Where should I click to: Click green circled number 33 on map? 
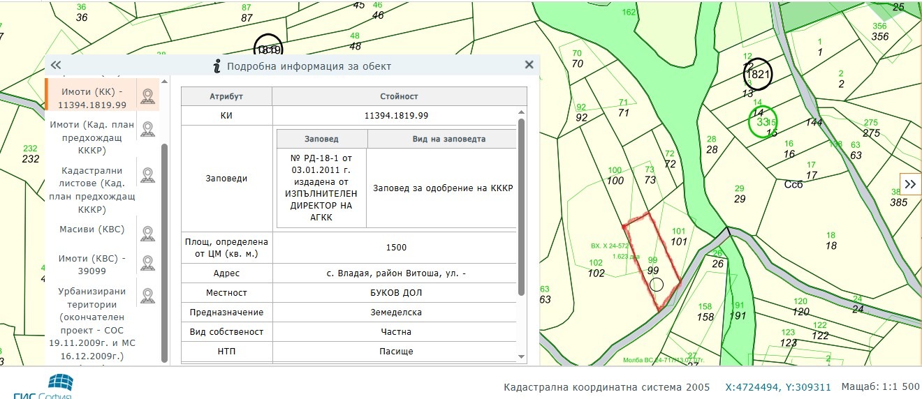[763, 122]
